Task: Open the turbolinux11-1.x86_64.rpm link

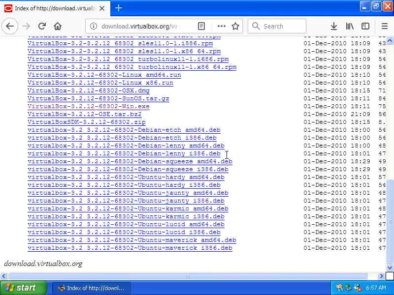Action: [132, 67]
